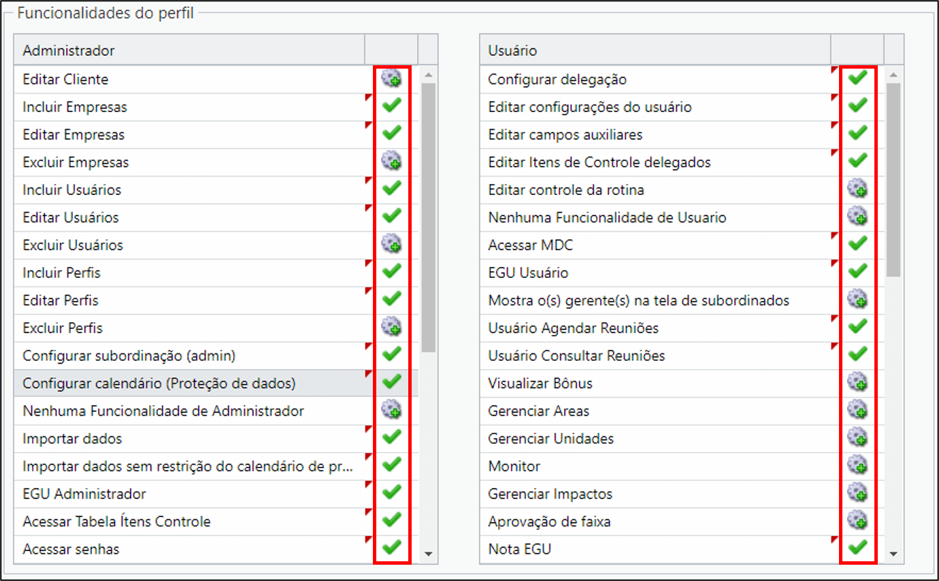
Task: Click the gear-plus icon beside Visualizar Bônus
Action: click(x=857, y=383)
